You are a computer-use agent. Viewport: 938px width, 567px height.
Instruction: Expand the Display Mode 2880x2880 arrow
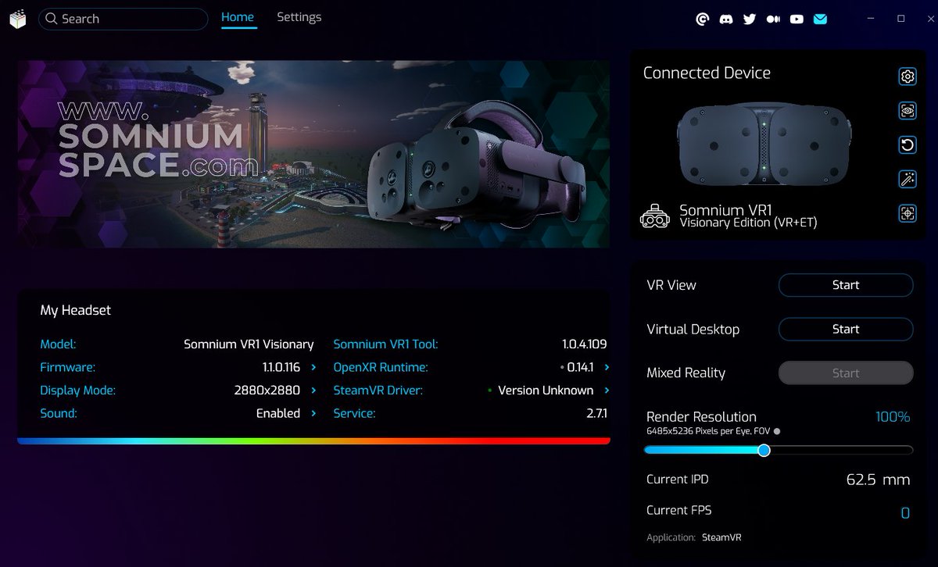pyautogui.click(x=314, y=390)
